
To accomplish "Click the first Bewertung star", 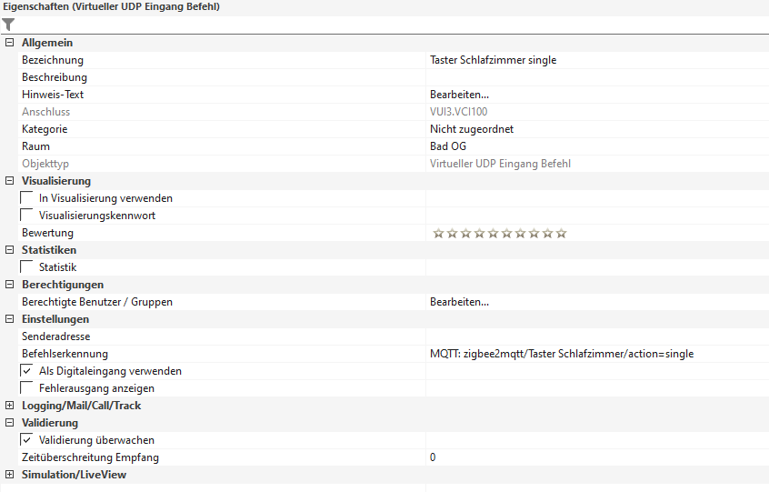I will (x=438, y=234).
